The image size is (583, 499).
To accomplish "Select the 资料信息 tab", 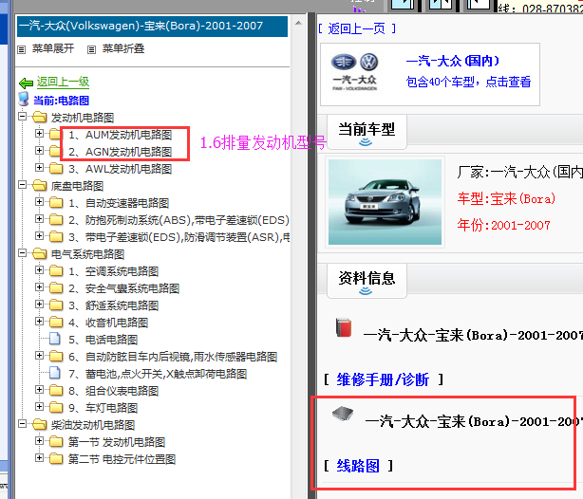I will (367, 281).
